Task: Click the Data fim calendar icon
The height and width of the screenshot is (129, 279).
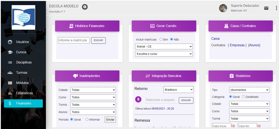Action: [x=259, y=126]
